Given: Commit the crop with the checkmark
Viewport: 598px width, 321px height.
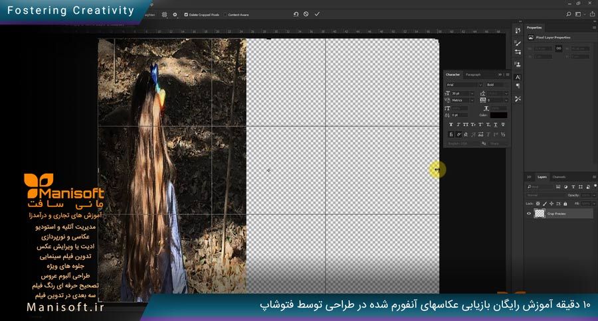Looking at the screenshot, I should pyautogui.click(x=317, y=14).
